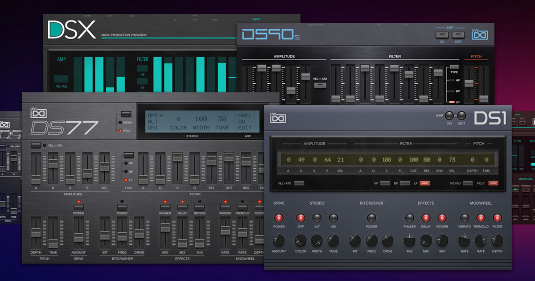535x281 pixels.
Task: Toggle DS1 drive Power button
Action: [279, 218]
